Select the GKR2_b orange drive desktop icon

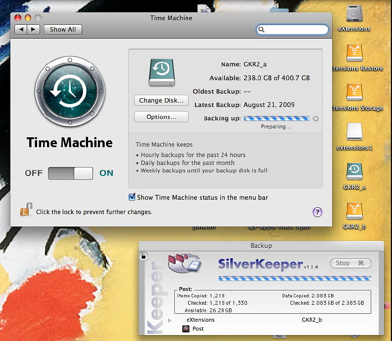pyautogui.click(x=354, y=211)
